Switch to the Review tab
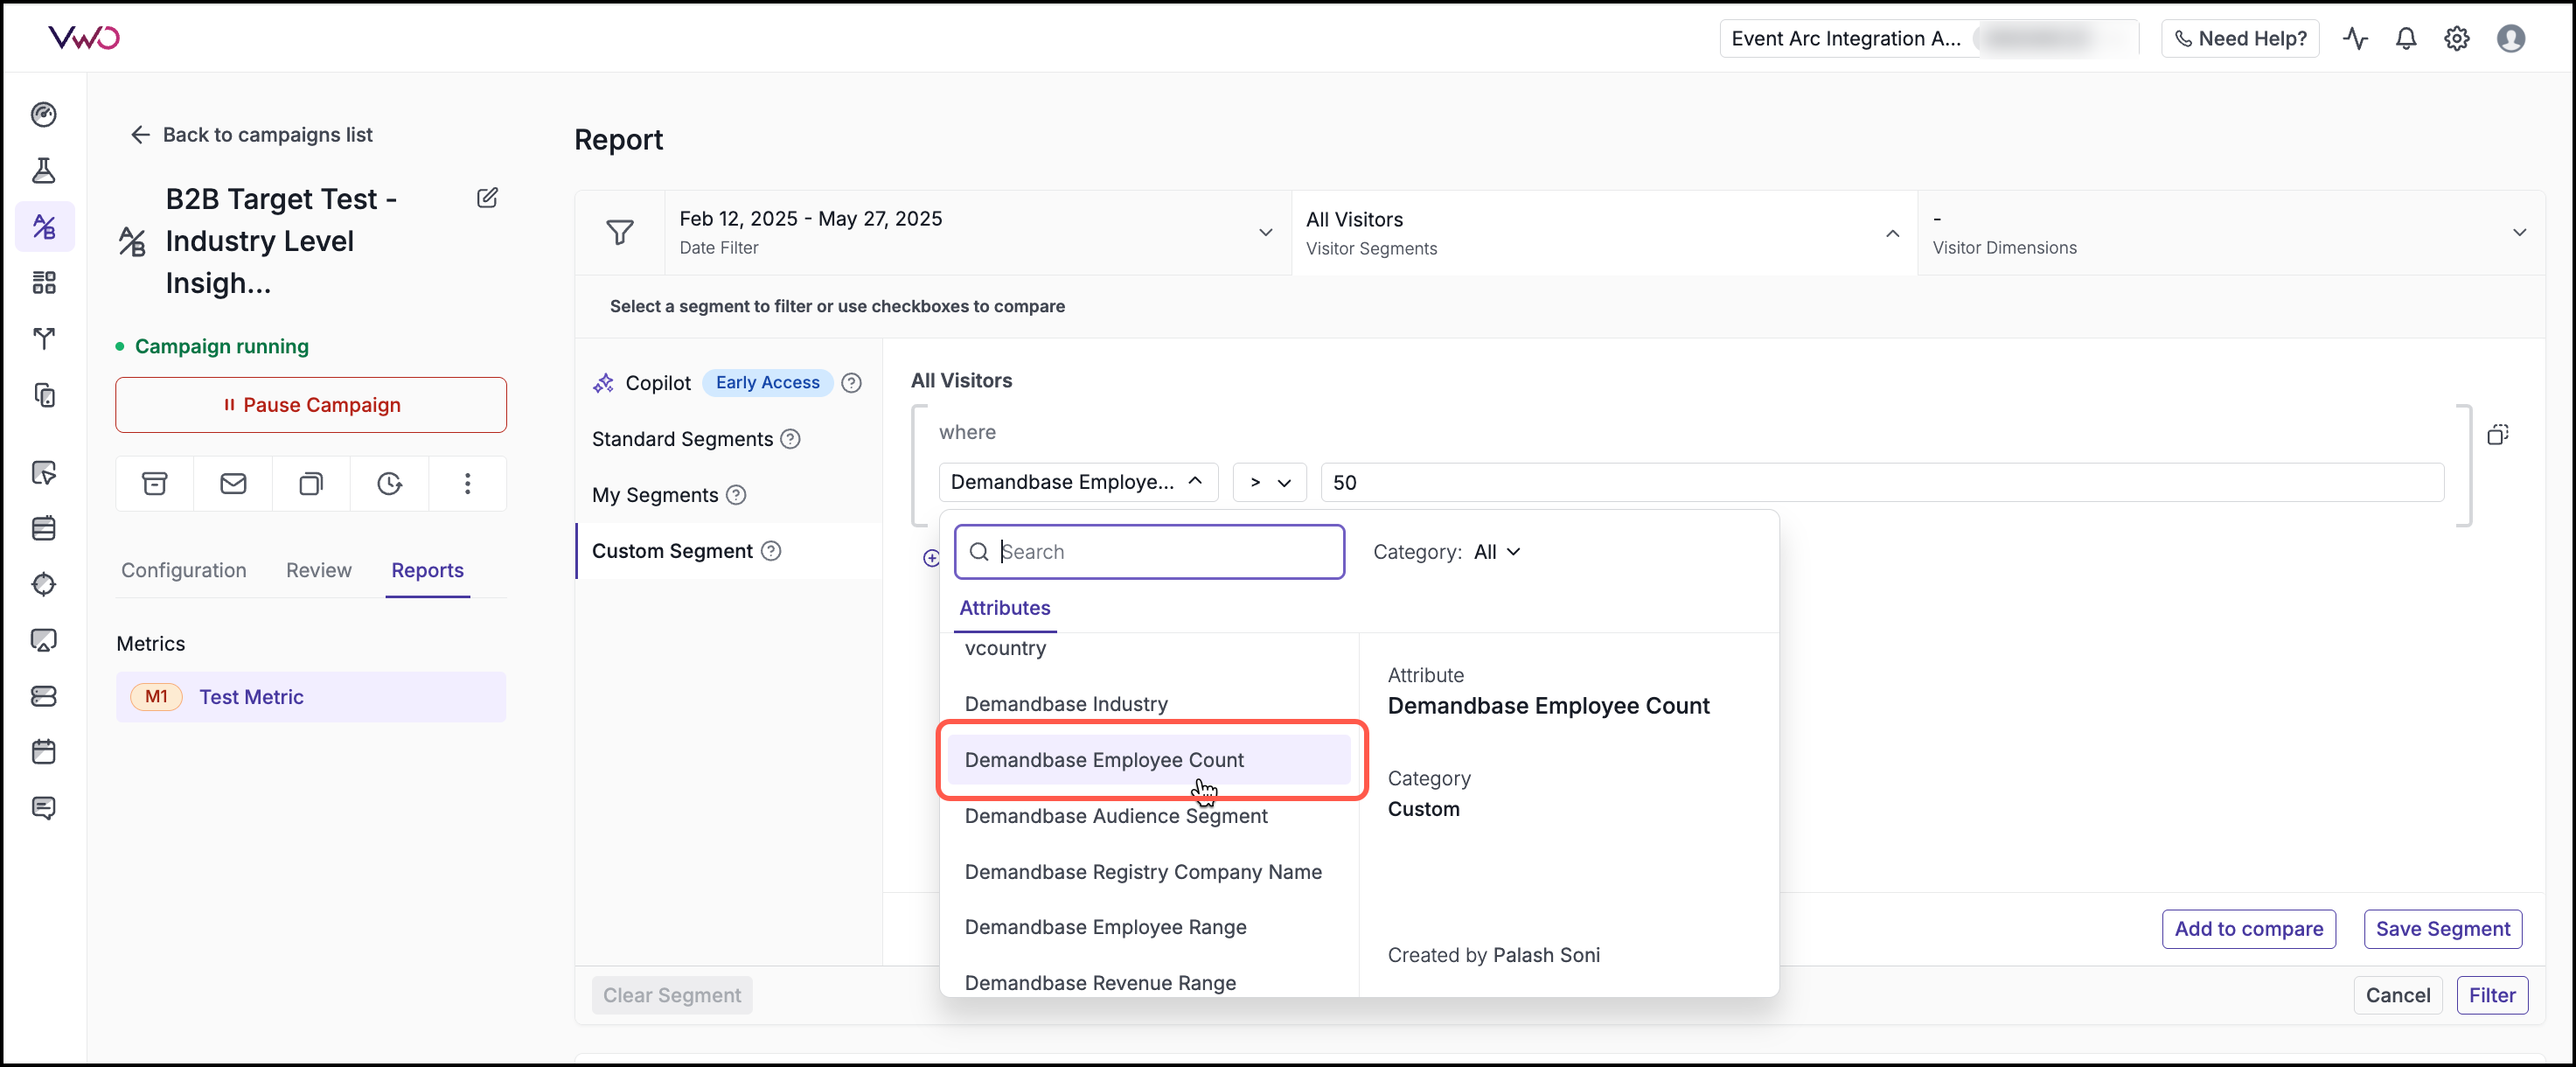Image resolution: width=2576 pixels, height=1067 pixels. coord(319,571)
